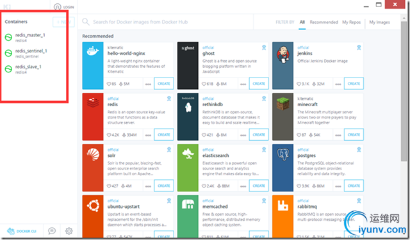The width and height of the screenshot is (410, 240).
Task: Open more options for jenkins image
Action: (338, 84)
